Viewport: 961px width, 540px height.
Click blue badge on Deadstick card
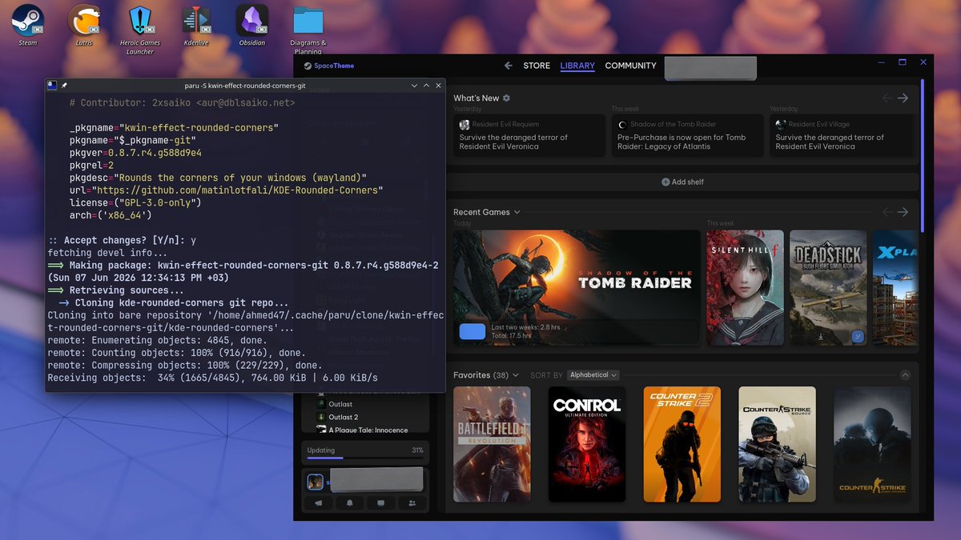(858, 337)
